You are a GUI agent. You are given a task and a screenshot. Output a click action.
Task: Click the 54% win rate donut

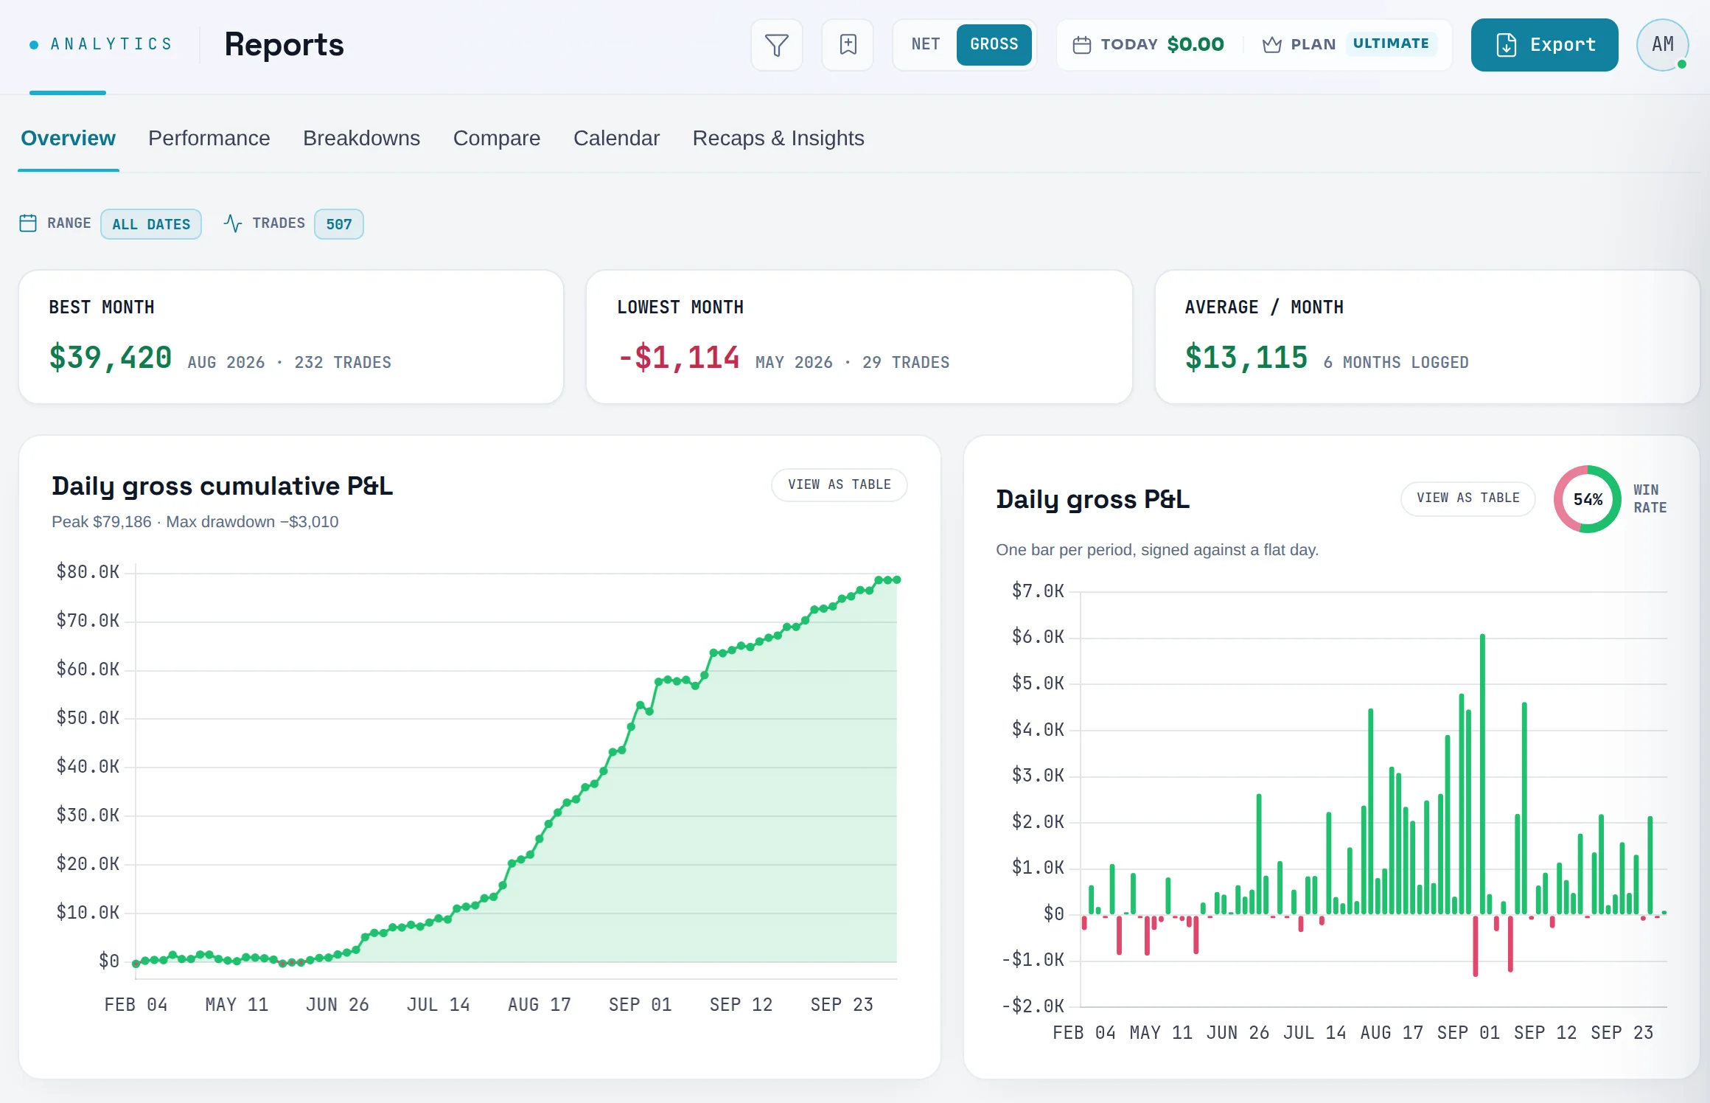point(1587,499)
